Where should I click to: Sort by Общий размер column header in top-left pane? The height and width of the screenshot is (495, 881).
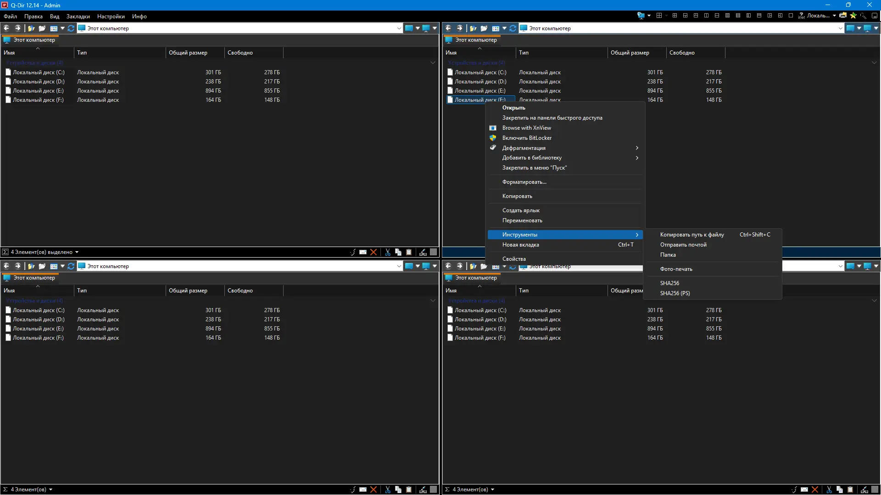click(x=188, y=53)
